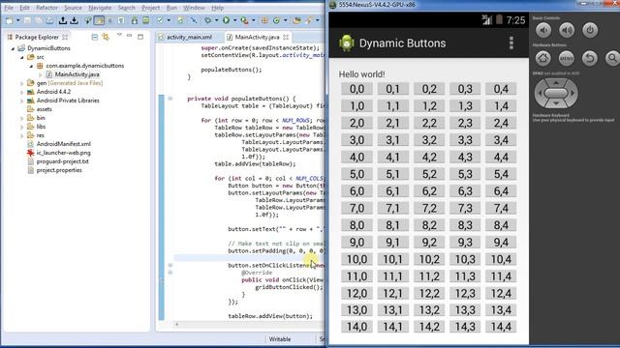Tap the 12,3 button in emulator

465,293
